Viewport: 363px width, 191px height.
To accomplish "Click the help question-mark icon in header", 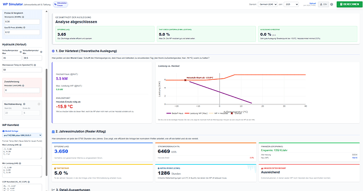I will [331, 4].
